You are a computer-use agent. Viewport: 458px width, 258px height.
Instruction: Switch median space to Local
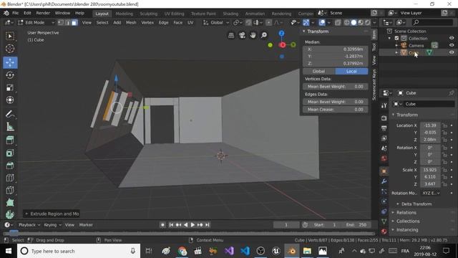coord(351,71)
